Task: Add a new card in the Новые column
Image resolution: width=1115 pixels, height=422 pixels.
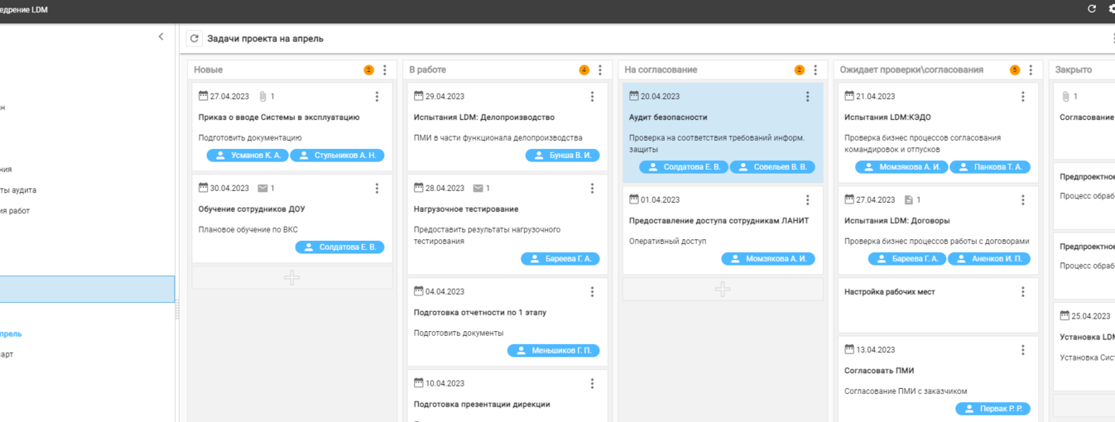Action: pos(292,277)
